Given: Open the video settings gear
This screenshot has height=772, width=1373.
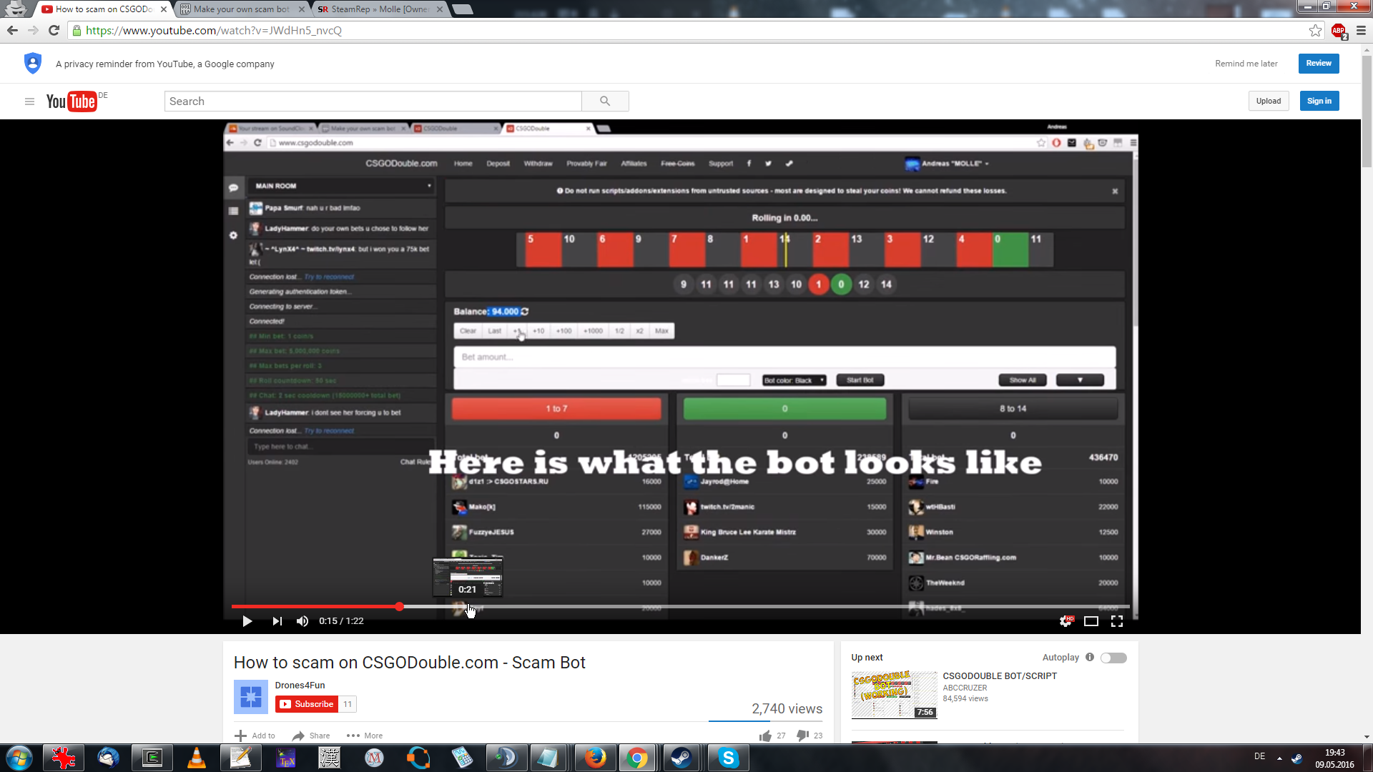Looking at the screenshot, I should [x=1066, y=621].
